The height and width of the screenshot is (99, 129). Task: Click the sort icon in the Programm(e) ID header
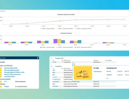tap(62, 60)
